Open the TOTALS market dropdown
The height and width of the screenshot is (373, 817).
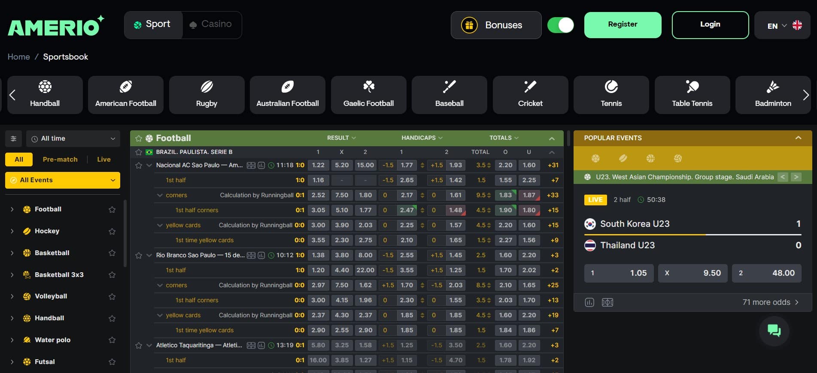pyautogui.click(x=504, y=138)
